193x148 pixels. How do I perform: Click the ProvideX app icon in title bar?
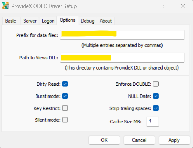[6, 6]
